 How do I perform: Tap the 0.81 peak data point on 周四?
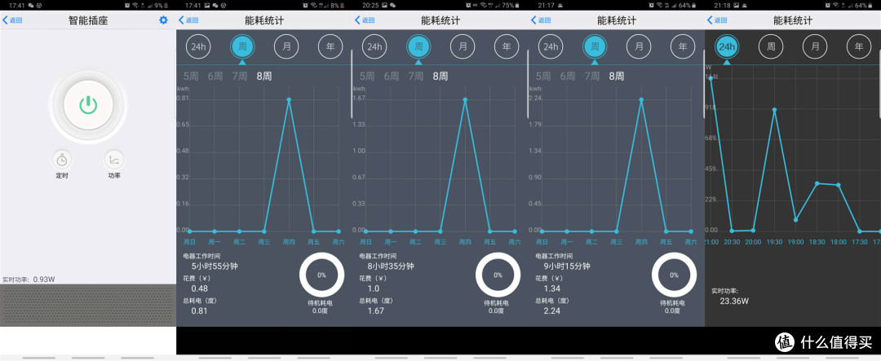(x=289, y=100)
